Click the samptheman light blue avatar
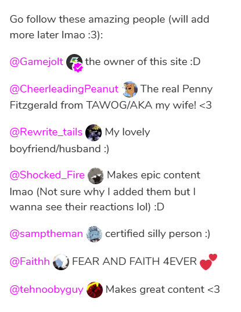Screen dimensions: 241x312 coord(94,234)
